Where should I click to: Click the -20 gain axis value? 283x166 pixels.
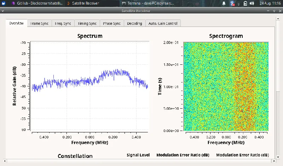pyautogui.click(x=23, y=43)
